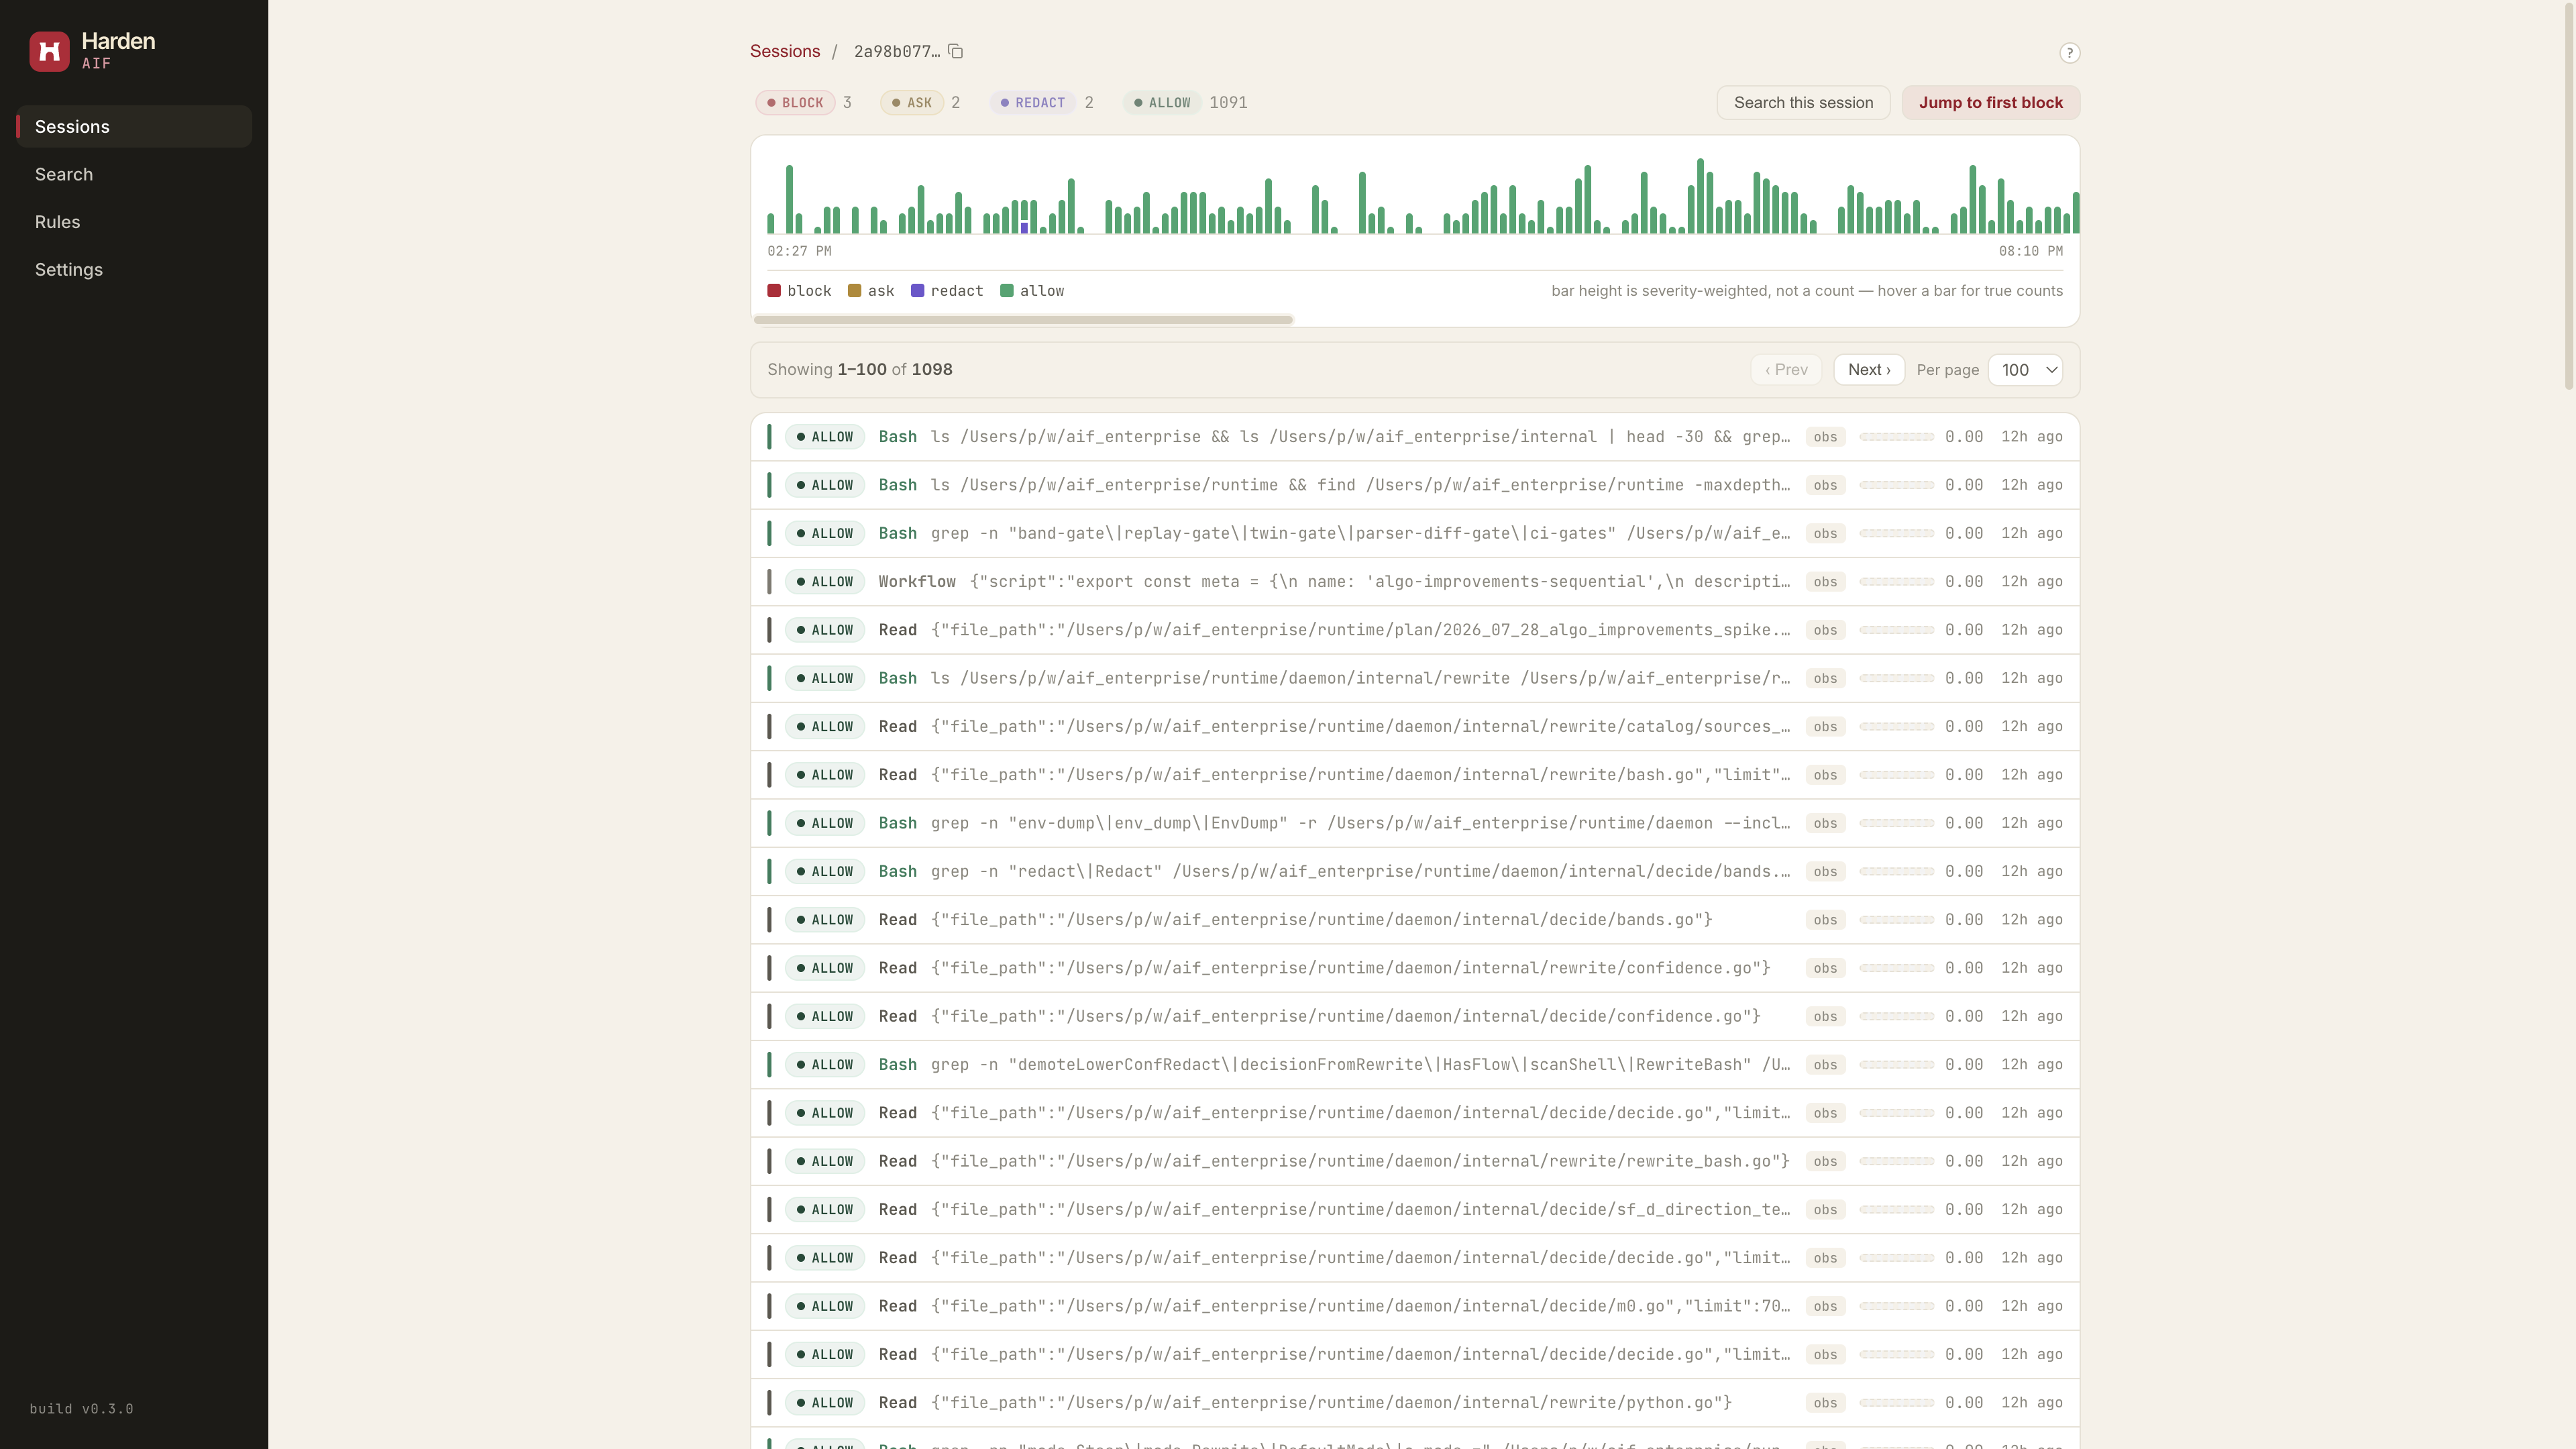2576x1449 pixels.
Task: Click the ask legend swatch
Action: pyautogui.click(x=854, y=291)
